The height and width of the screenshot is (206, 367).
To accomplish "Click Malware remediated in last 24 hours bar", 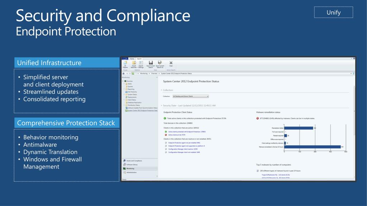I will click(x=313, y=147).
